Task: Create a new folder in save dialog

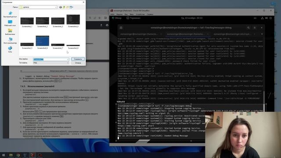Action: click(x=67, y=7)
